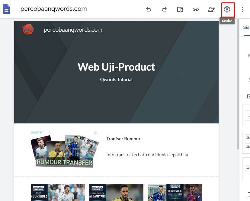Select the Rumour Transfer collage image
250x201 pixels.
click(x=65, y=149)
